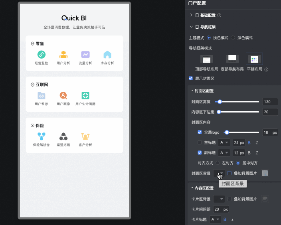Open the 用户留存 folder icon
281x225 pixels.
[42, 95]
